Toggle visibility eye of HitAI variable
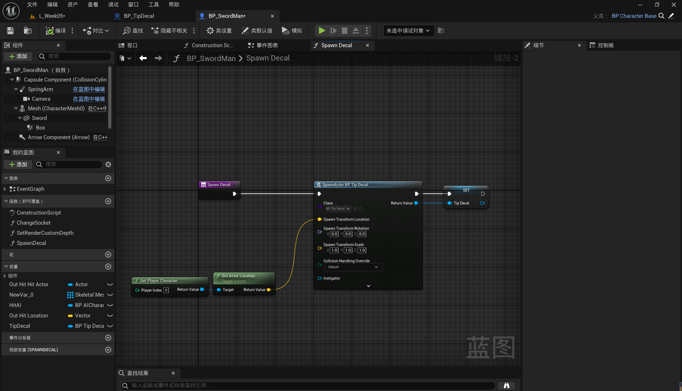682x391 pixels. tap(110, 305)
